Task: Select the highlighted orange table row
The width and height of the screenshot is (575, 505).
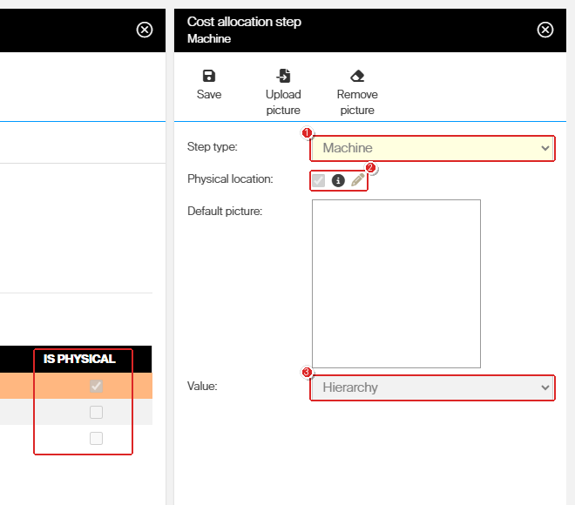Action: 76,386
